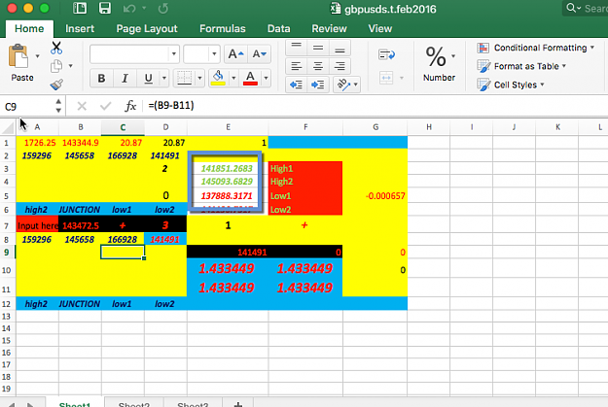Open the Data ribbon tab
This screenshot has height=407, width=608.
(278, 29)
